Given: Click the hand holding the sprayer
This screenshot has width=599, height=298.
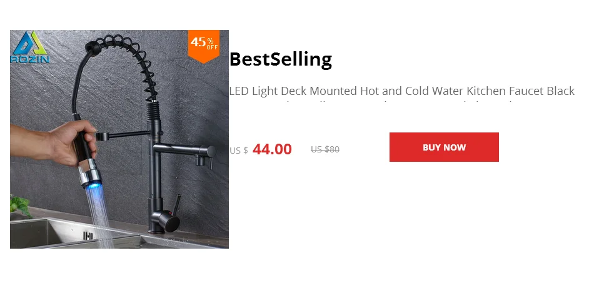Looking at the screenshot, I should 54,142.
